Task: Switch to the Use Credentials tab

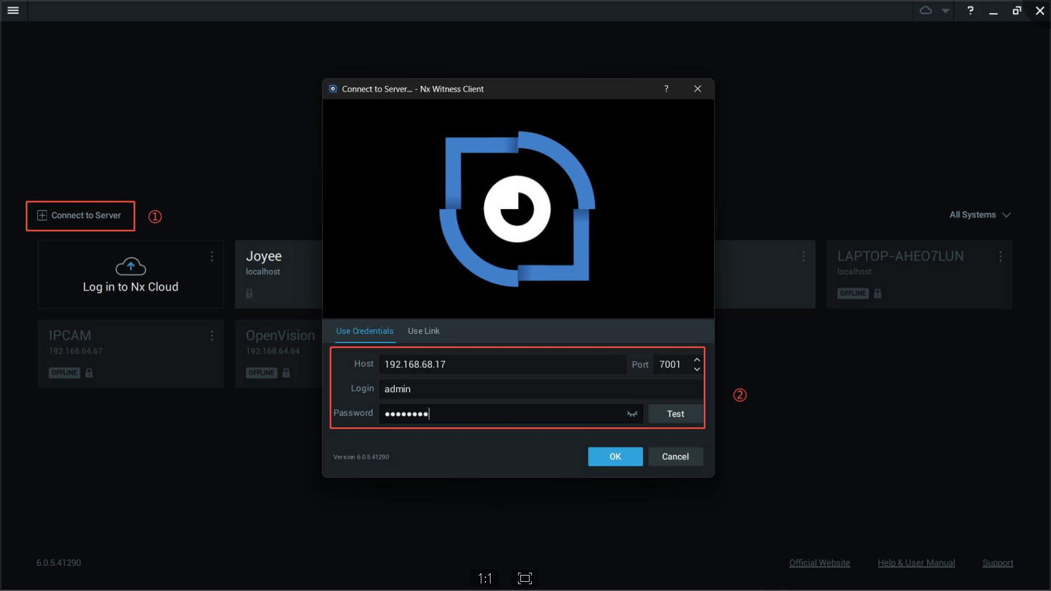Action: [365, 331]
